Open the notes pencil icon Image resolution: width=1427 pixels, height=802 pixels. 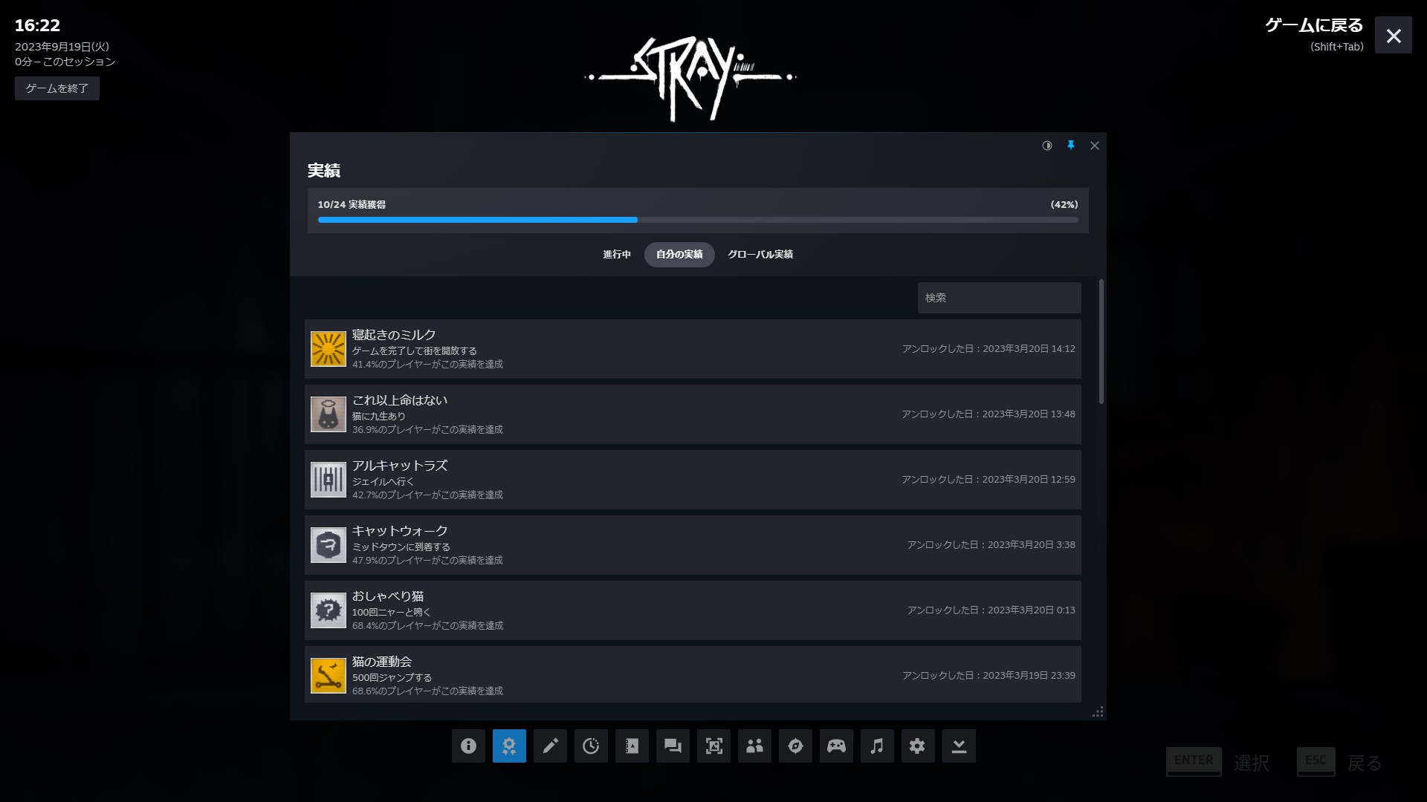550,746
